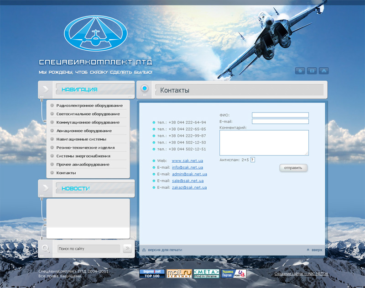Click the bigmir.net TOP 100 badge

pos(152,273)
